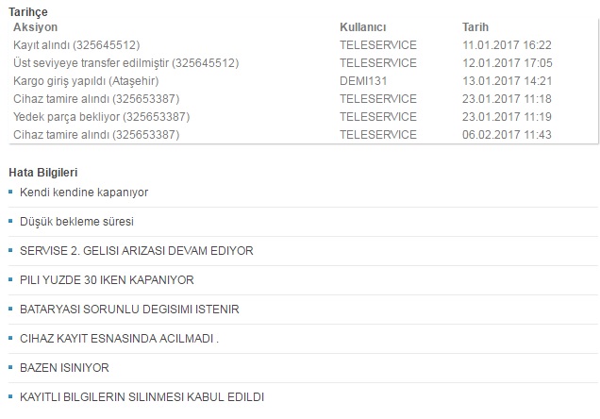Select the Yedek parça bekliyor row
The width and height of the screenshot is (600, 419).
(x=303, y=117)
